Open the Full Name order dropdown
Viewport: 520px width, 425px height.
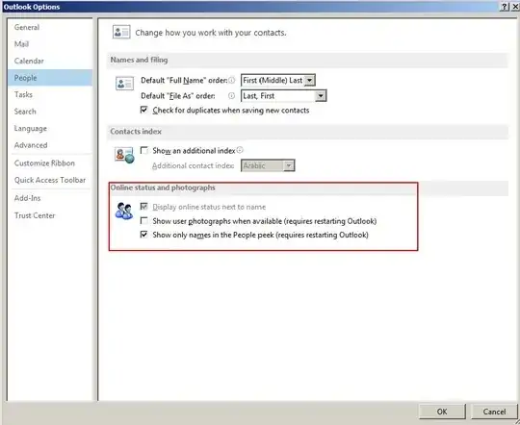point(309,80)
